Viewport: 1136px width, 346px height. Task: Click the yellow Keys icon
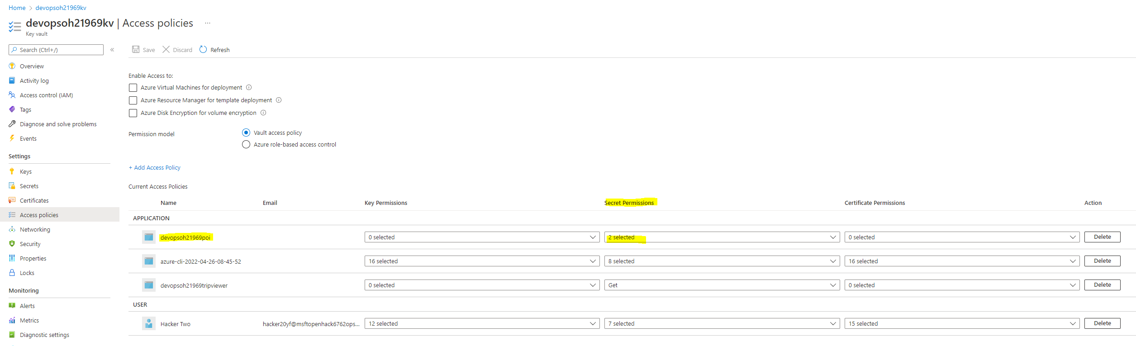pos(12,171)
